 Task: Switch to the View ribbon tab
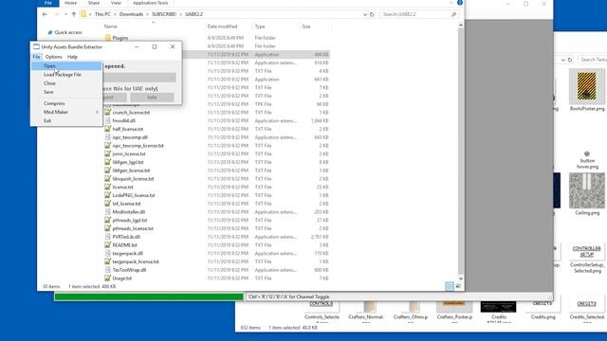tap(116, 3)
